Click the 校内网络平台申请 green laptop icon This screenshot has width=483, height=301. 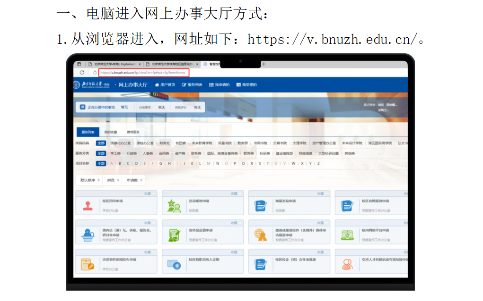[347, 235]
